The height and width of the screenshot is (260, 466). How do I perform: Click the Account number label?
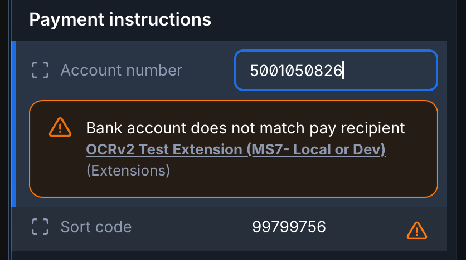[121, 71]
